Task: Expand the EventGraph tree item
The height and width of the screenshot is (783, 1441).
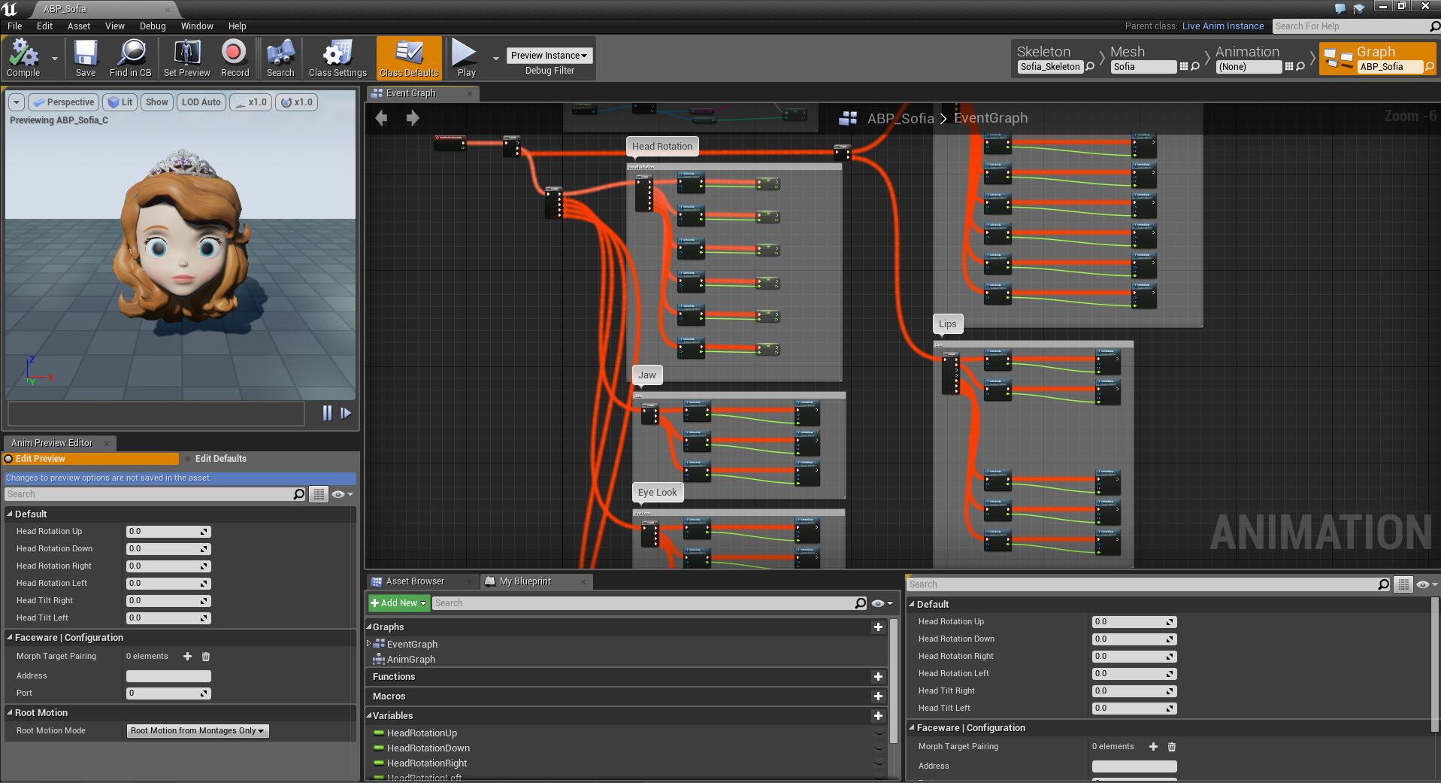Action: 369,644
